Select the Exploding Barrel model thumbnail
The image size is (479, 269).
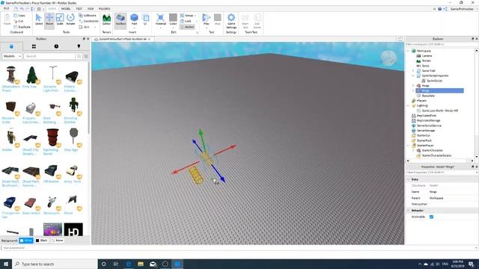(52, 137)
